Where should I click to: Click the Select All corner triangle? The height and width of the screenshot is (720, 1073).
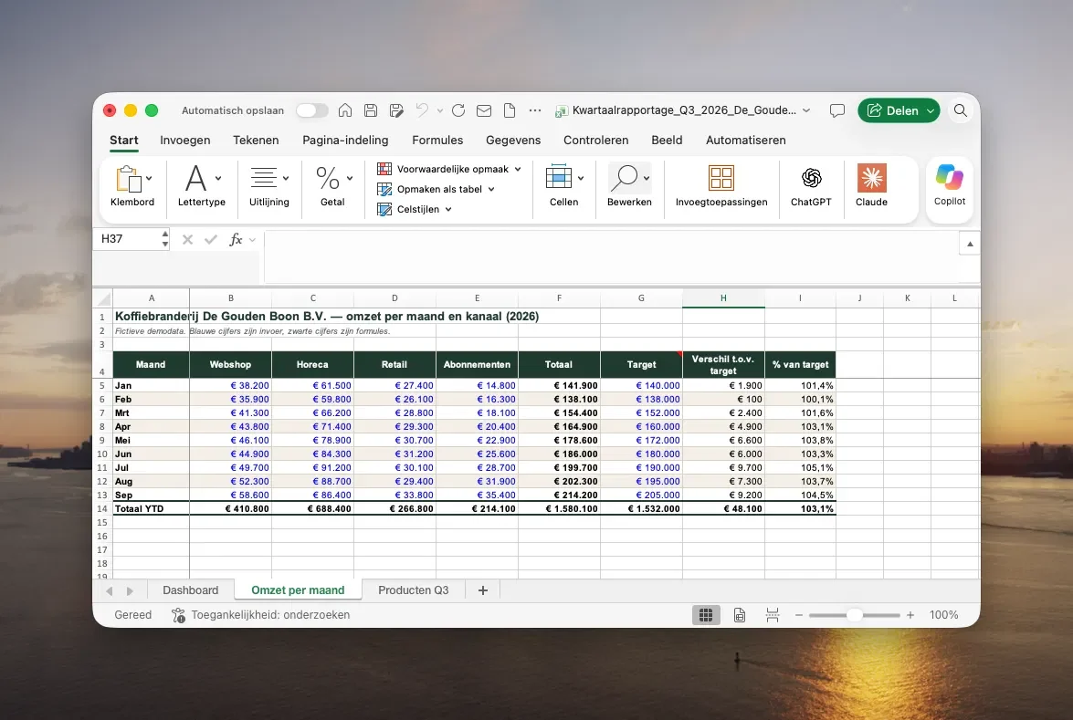[103, 298]
